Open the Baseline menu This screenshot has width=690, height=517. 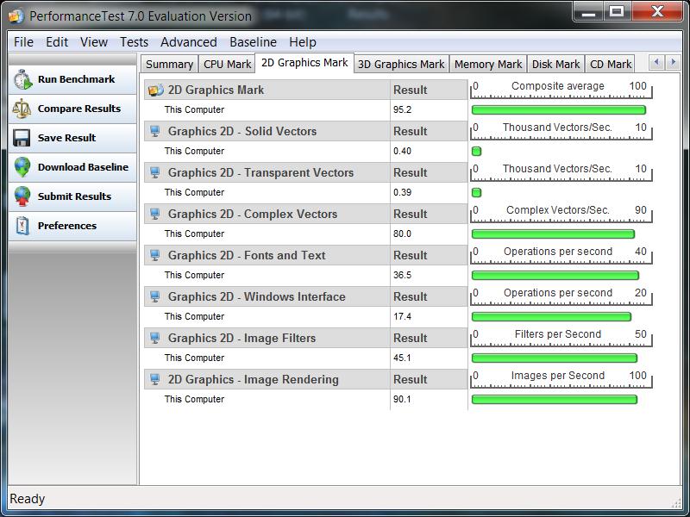pos(253,42)
